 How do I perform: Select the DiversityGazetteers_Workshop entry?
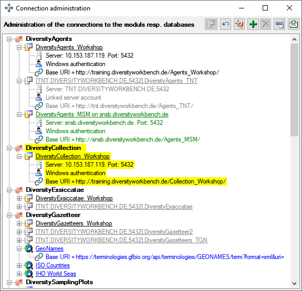(74, 223)
